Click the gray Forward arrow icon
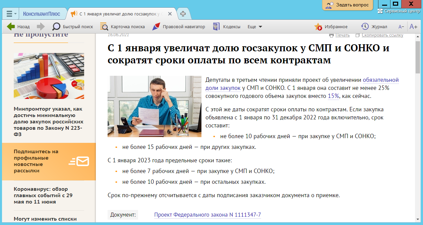 (x=41, y=26)
